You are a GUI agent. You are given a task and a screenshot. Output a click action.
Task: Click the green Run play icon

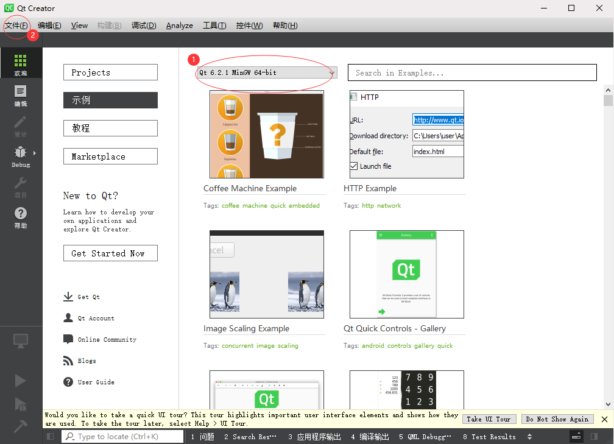[20, 380]
